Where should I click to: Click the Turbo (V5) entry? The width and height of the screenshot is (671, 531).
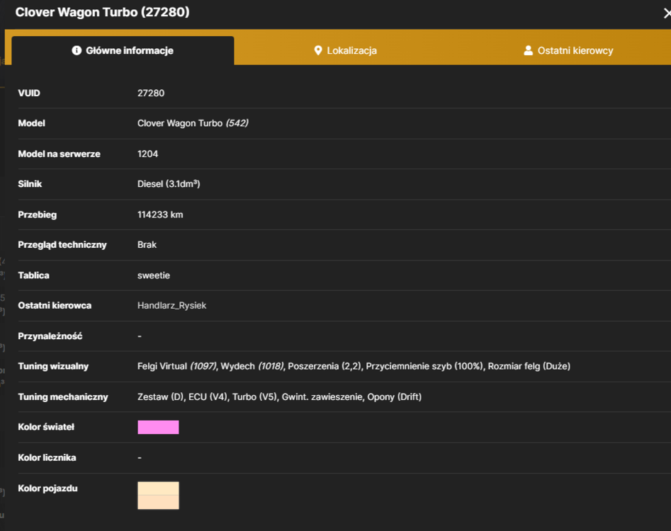coord(254,396)
